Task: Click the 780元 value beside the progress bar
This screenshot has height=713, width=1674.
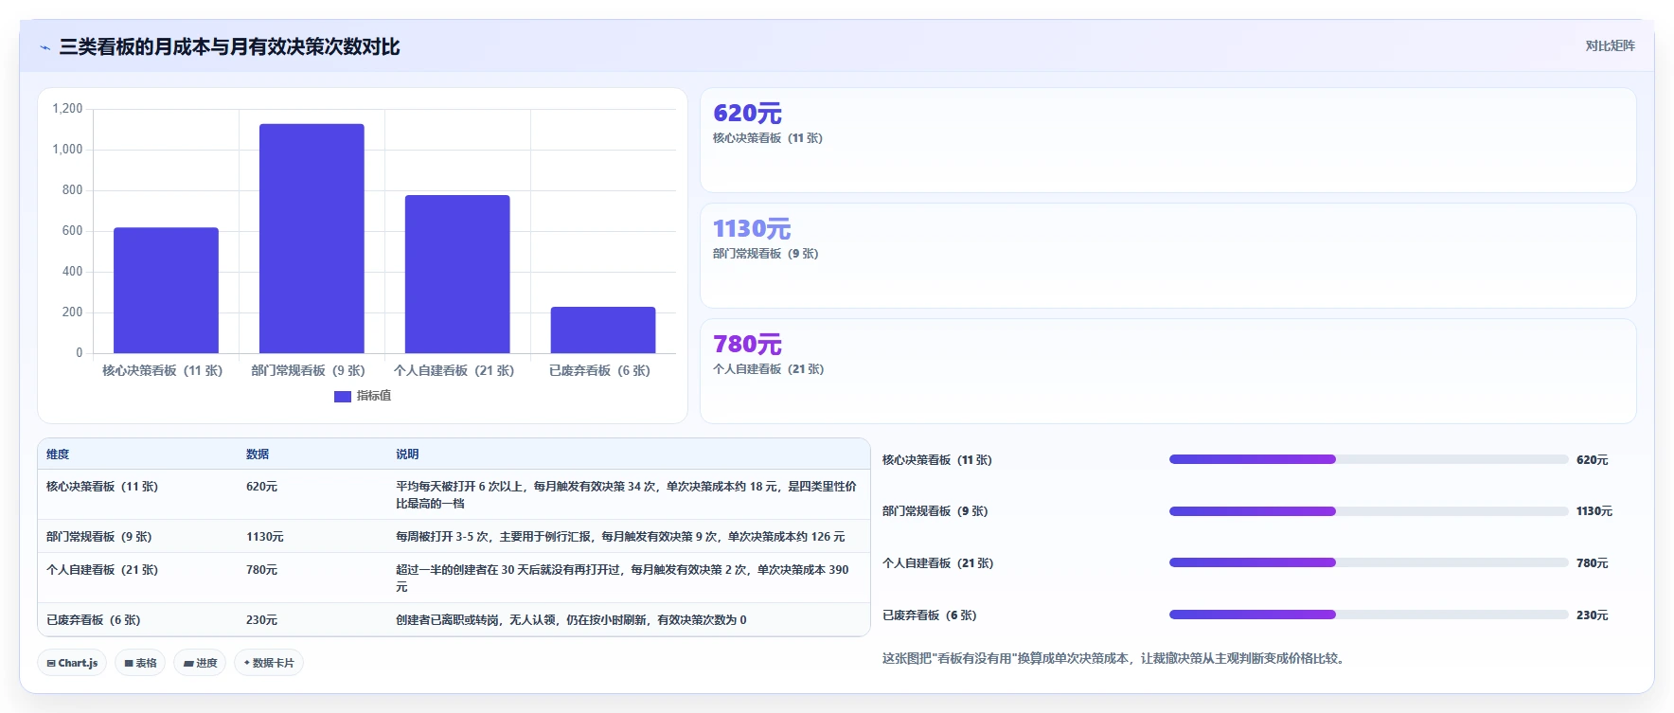Action: pyautogui.click(x=1593, y=563)
